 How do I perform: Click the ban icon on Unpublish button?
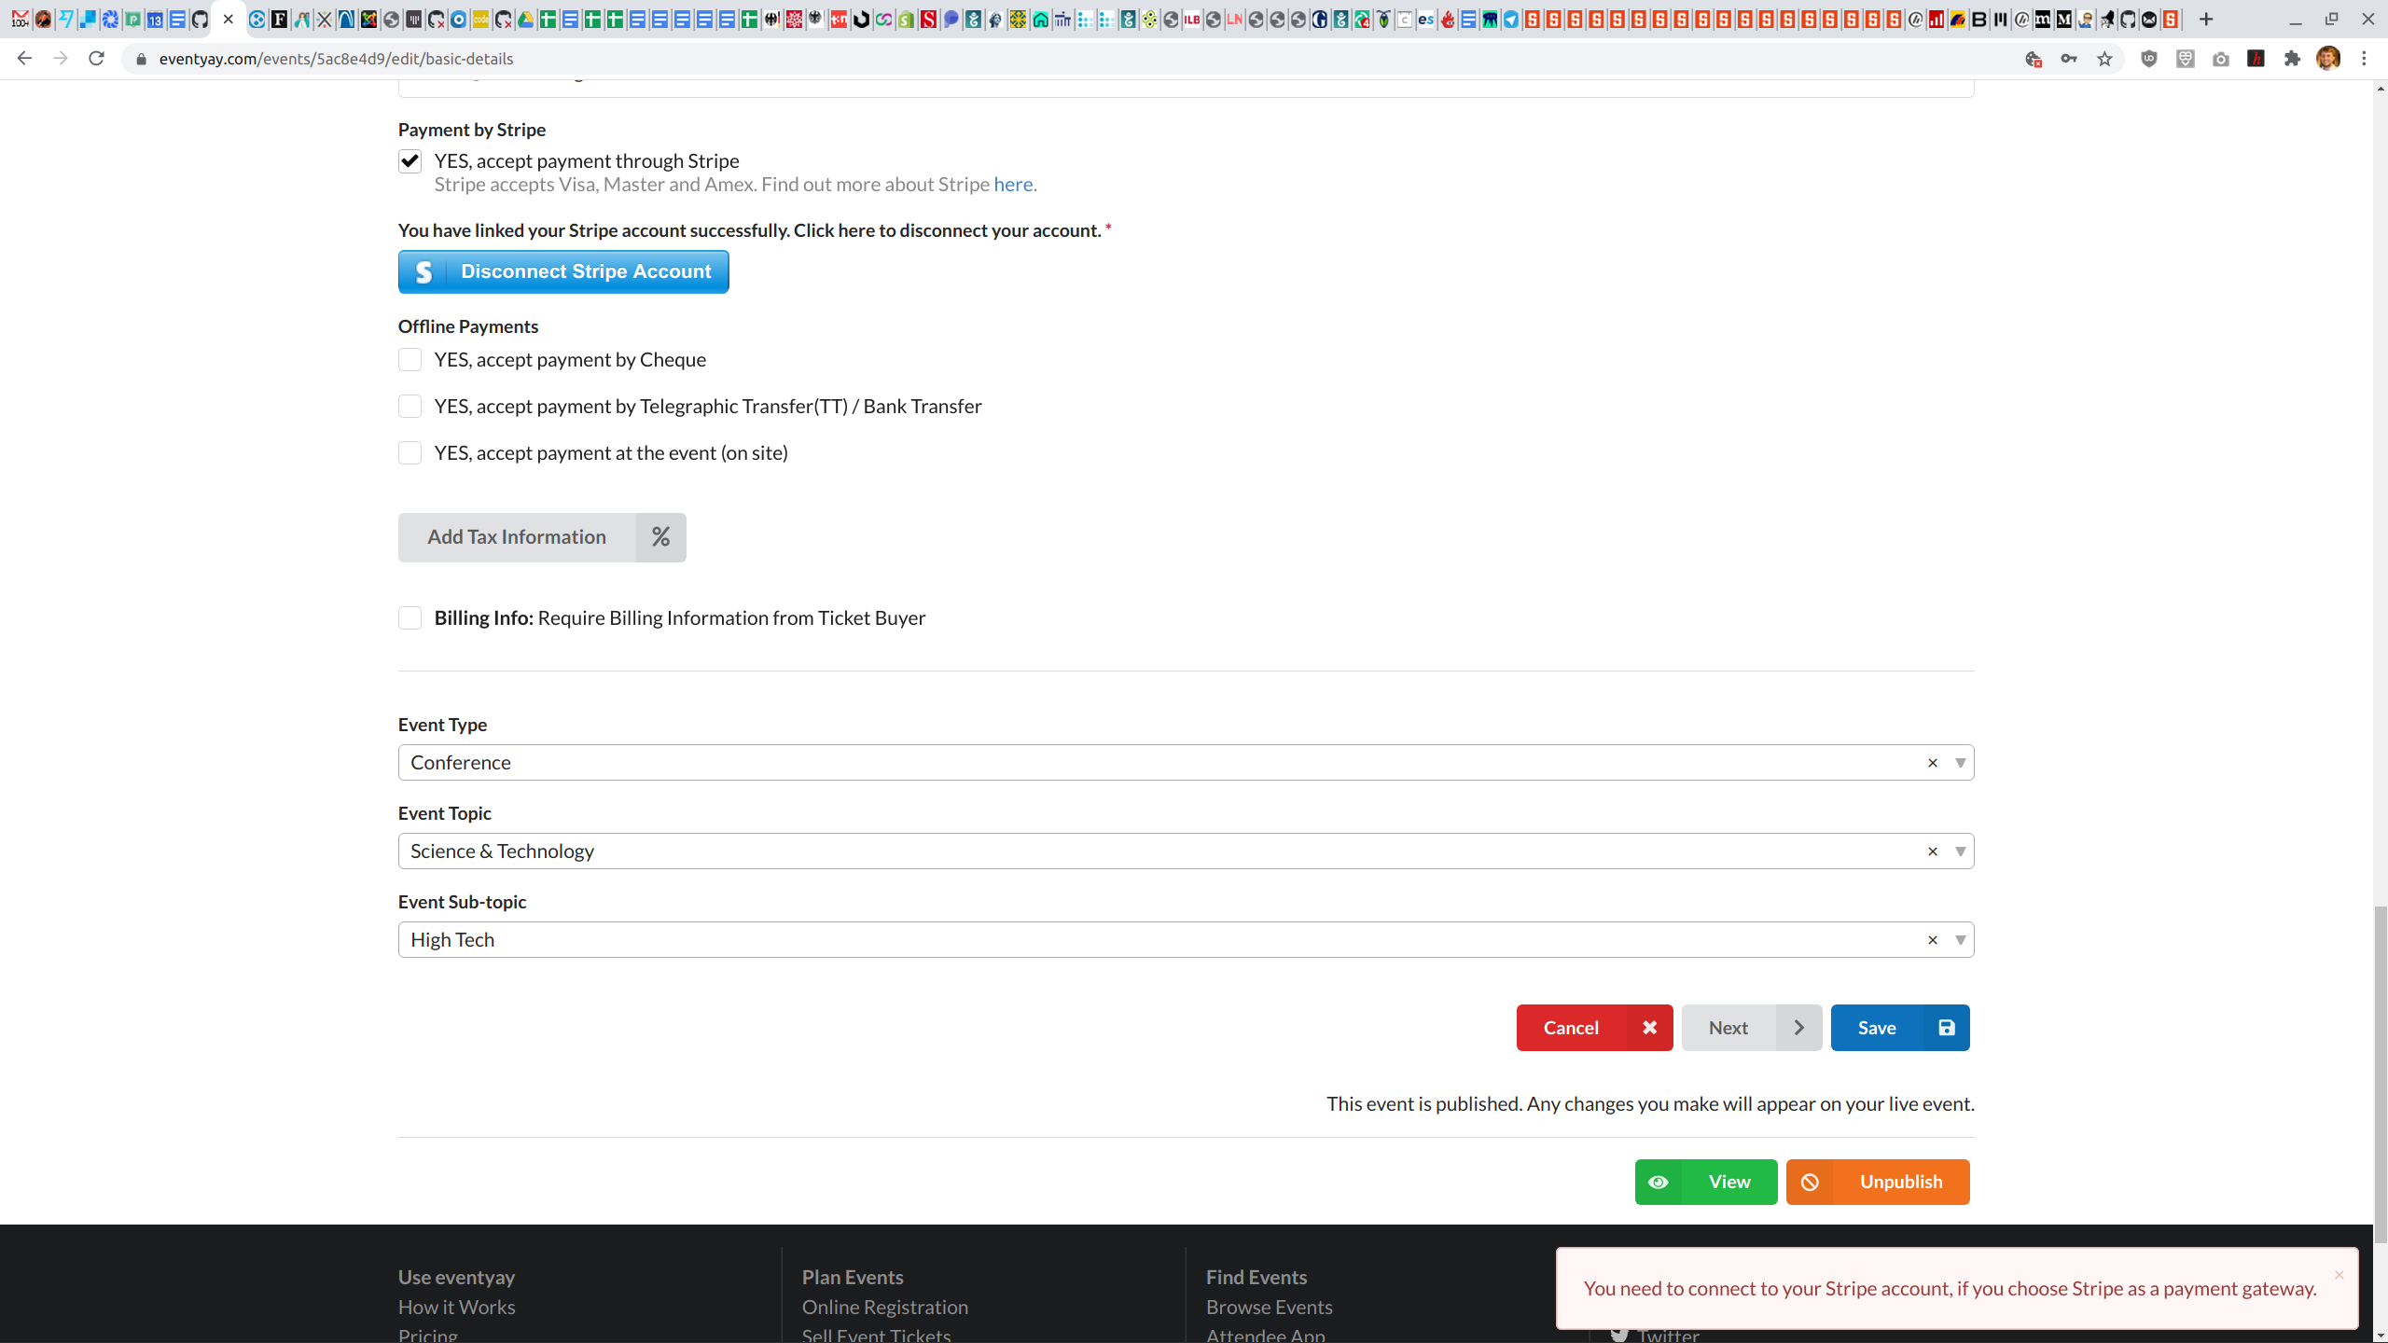pos(1810,1183)
